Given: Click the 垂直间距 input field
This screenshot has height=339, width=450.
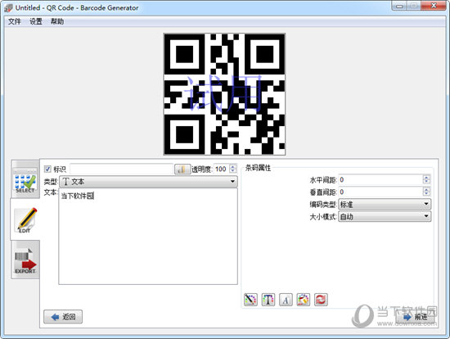Looking at the screenshot, I should 380,192.
